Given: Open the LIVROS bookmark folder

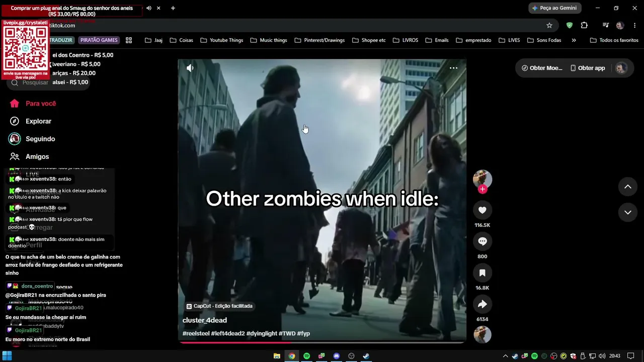Looking at the screenshot, I should [406, 40].
